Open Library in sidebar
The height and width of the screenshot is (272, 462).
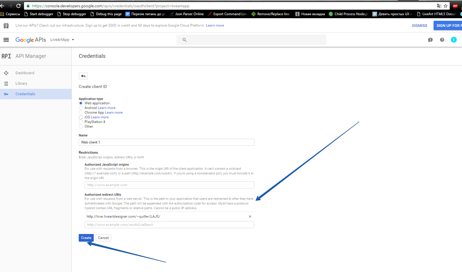[x=21, y=84]
